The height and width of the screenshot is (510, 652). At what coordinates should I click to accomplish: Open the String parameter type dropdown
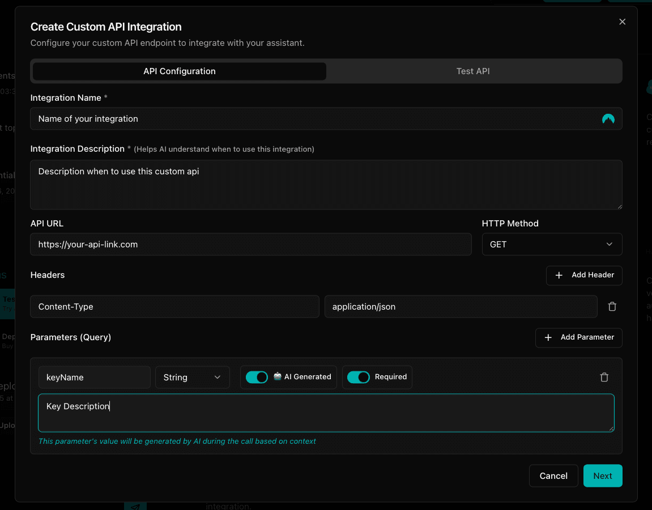[x=193, y=377]
